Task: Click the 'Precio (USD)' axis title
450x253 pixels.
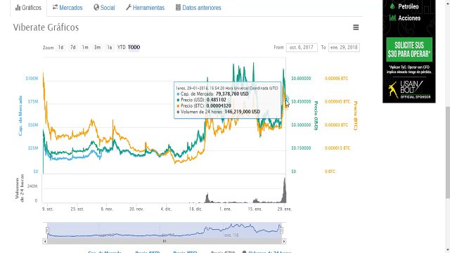Action: coord(316,115)
